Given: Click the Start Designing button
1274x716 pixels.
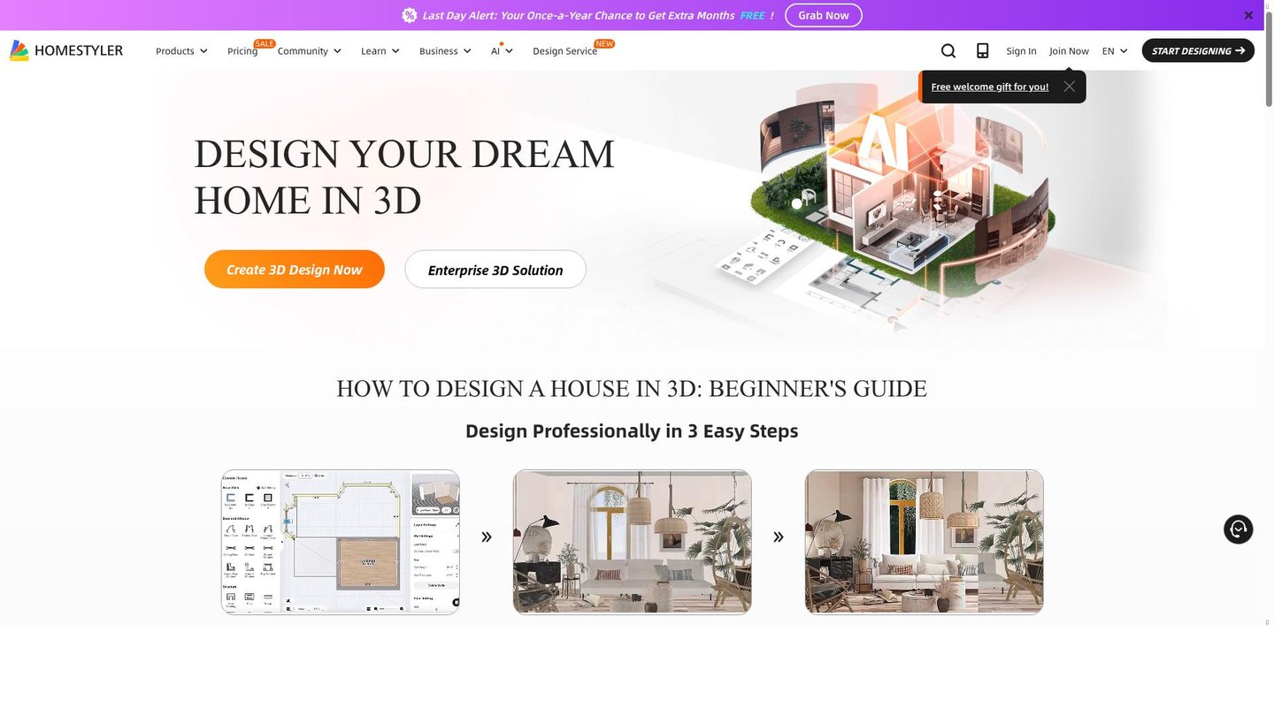Looking at the screenshot, I should tap(1197, 50).
